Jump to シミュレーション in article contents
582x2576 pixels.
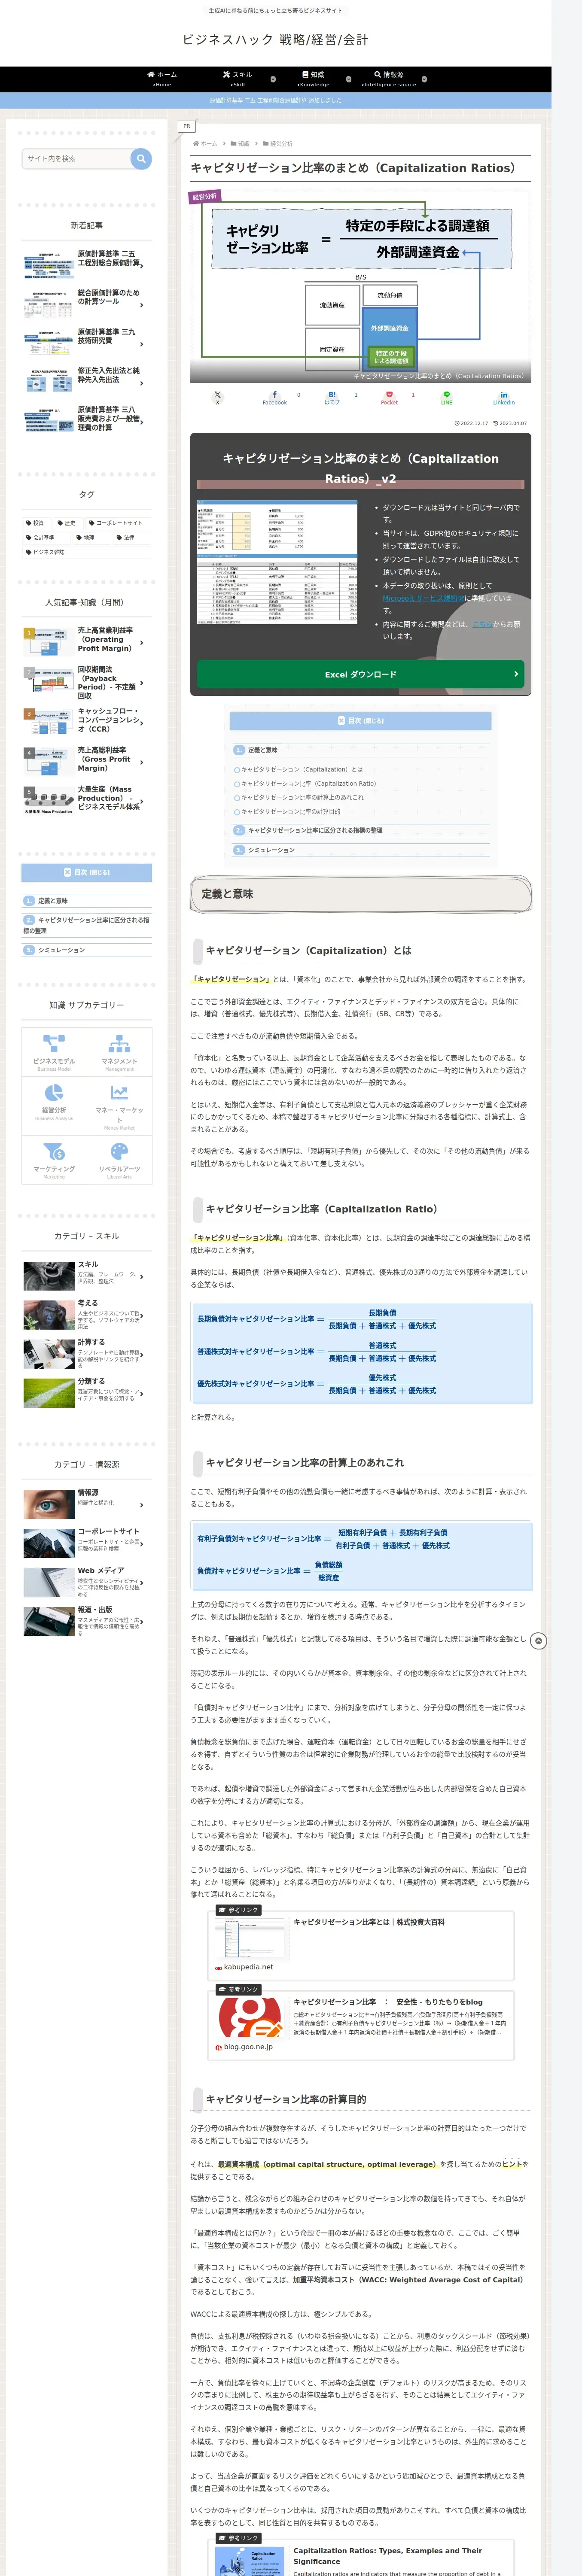tap(271, 850)
